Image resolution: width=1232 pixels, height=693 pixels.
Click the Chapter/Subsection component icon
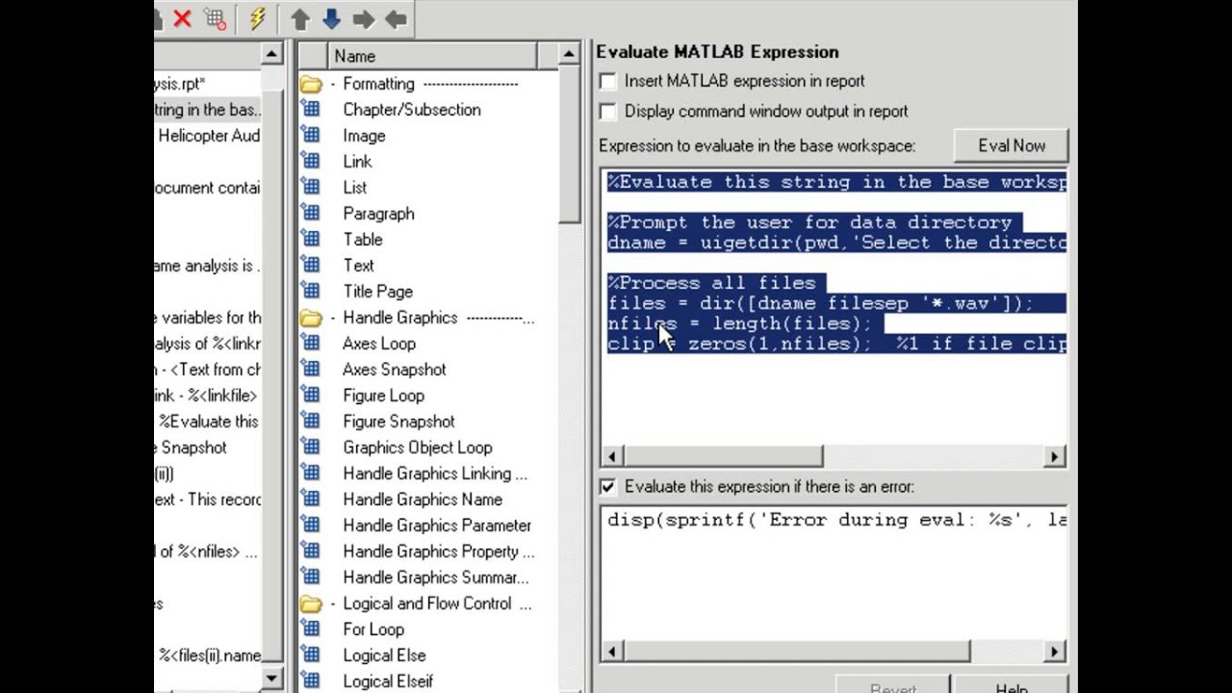click(x=310, y=110)
